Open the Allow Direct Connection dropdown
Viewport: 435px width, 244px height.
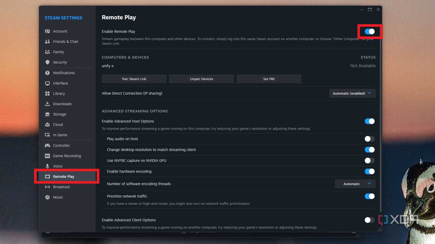coord(352,93)
